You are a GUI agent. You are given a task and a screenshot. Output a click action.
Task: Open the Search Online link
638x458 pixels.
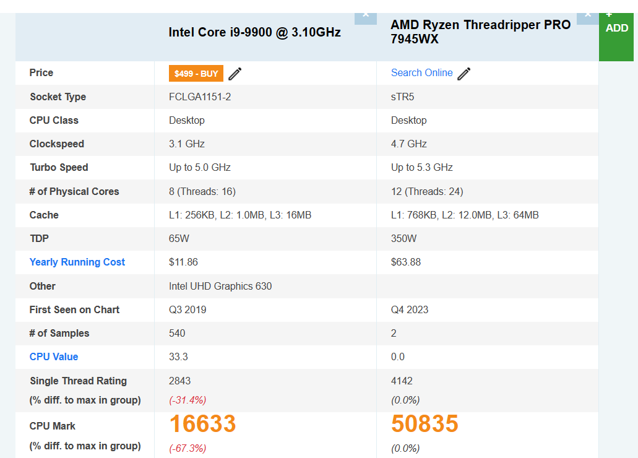click(x=421, y=73)
